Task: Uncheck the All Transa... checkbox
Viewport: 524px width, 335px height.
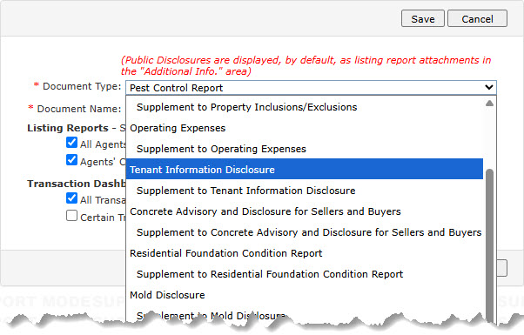Action: point(71,198)
